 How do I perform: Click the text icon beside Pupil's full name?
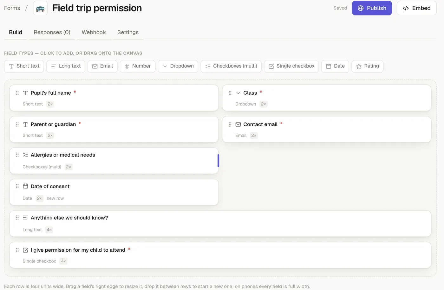[25, 93]
